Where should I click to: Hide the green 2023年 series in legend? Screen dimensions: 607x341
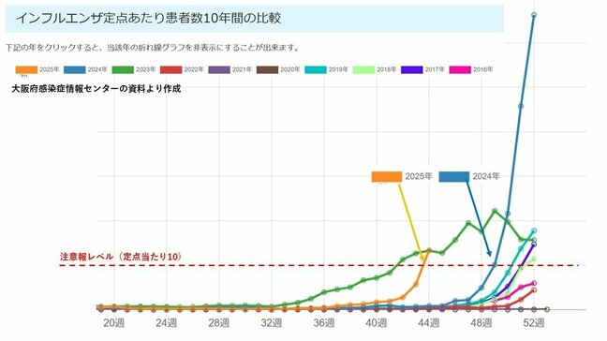[134, 69]
